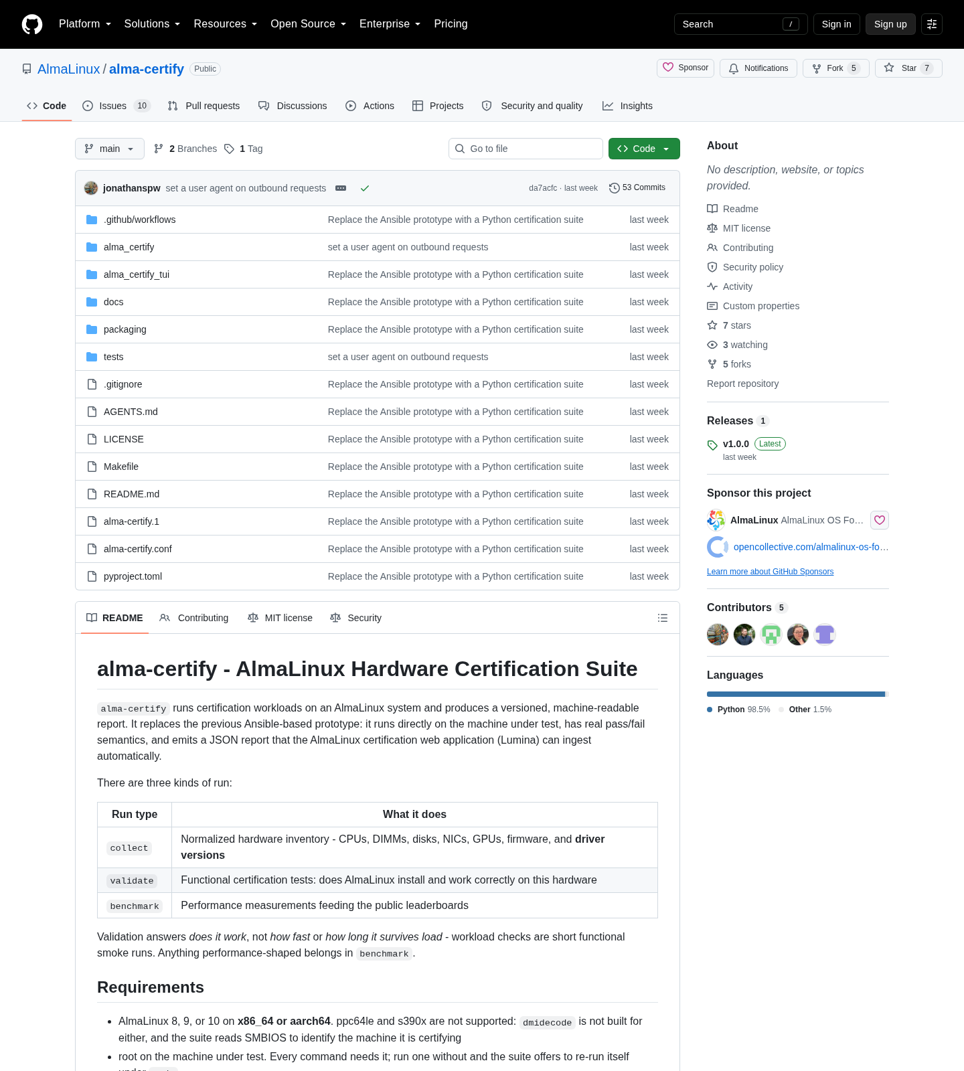This screenshot has height=1071, width=964.
Task: Expand the Open Source menu
Action: click(308, 24)
